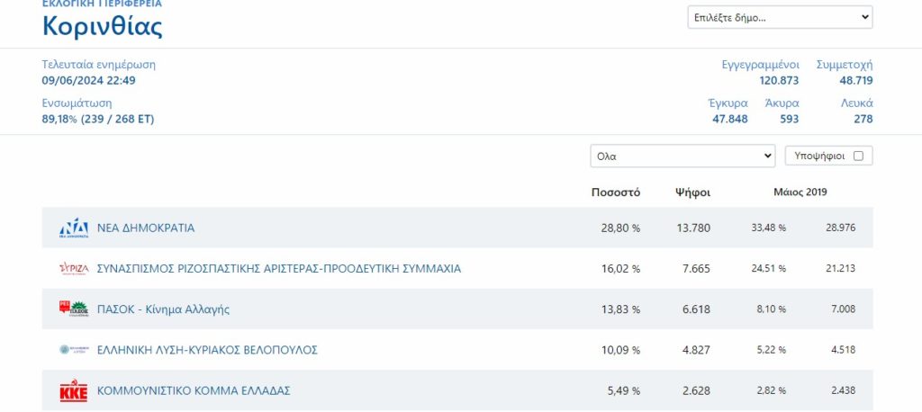
Task: Click the 2.628 votes cell
Action: coord(696,390)
